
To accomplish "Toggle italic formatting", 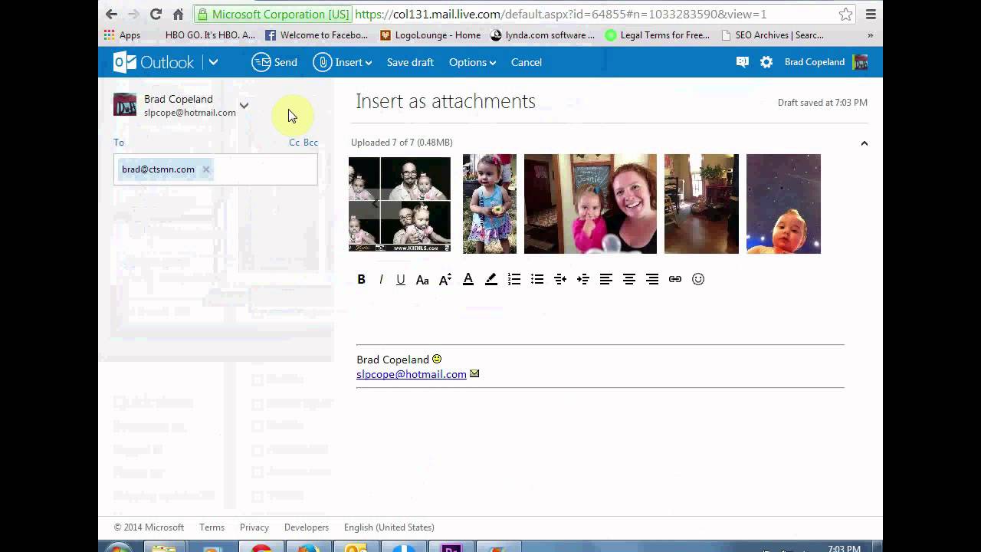I will (381, 279).
